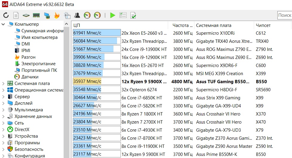Image resolution: width=292 pixels, height=158 pixels.
Task: Expand the Дисплей tree node
Action: coord(3,103)
